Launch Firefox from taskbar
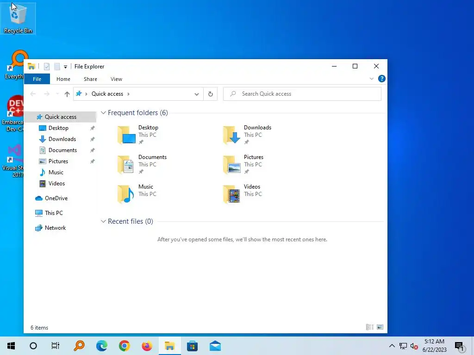Image resolution: width=474 pixels, height=355 pixels. point(147,346)
